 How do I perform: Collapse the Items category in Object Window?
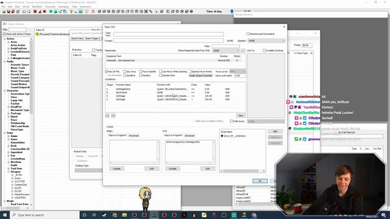pos(5,133)
